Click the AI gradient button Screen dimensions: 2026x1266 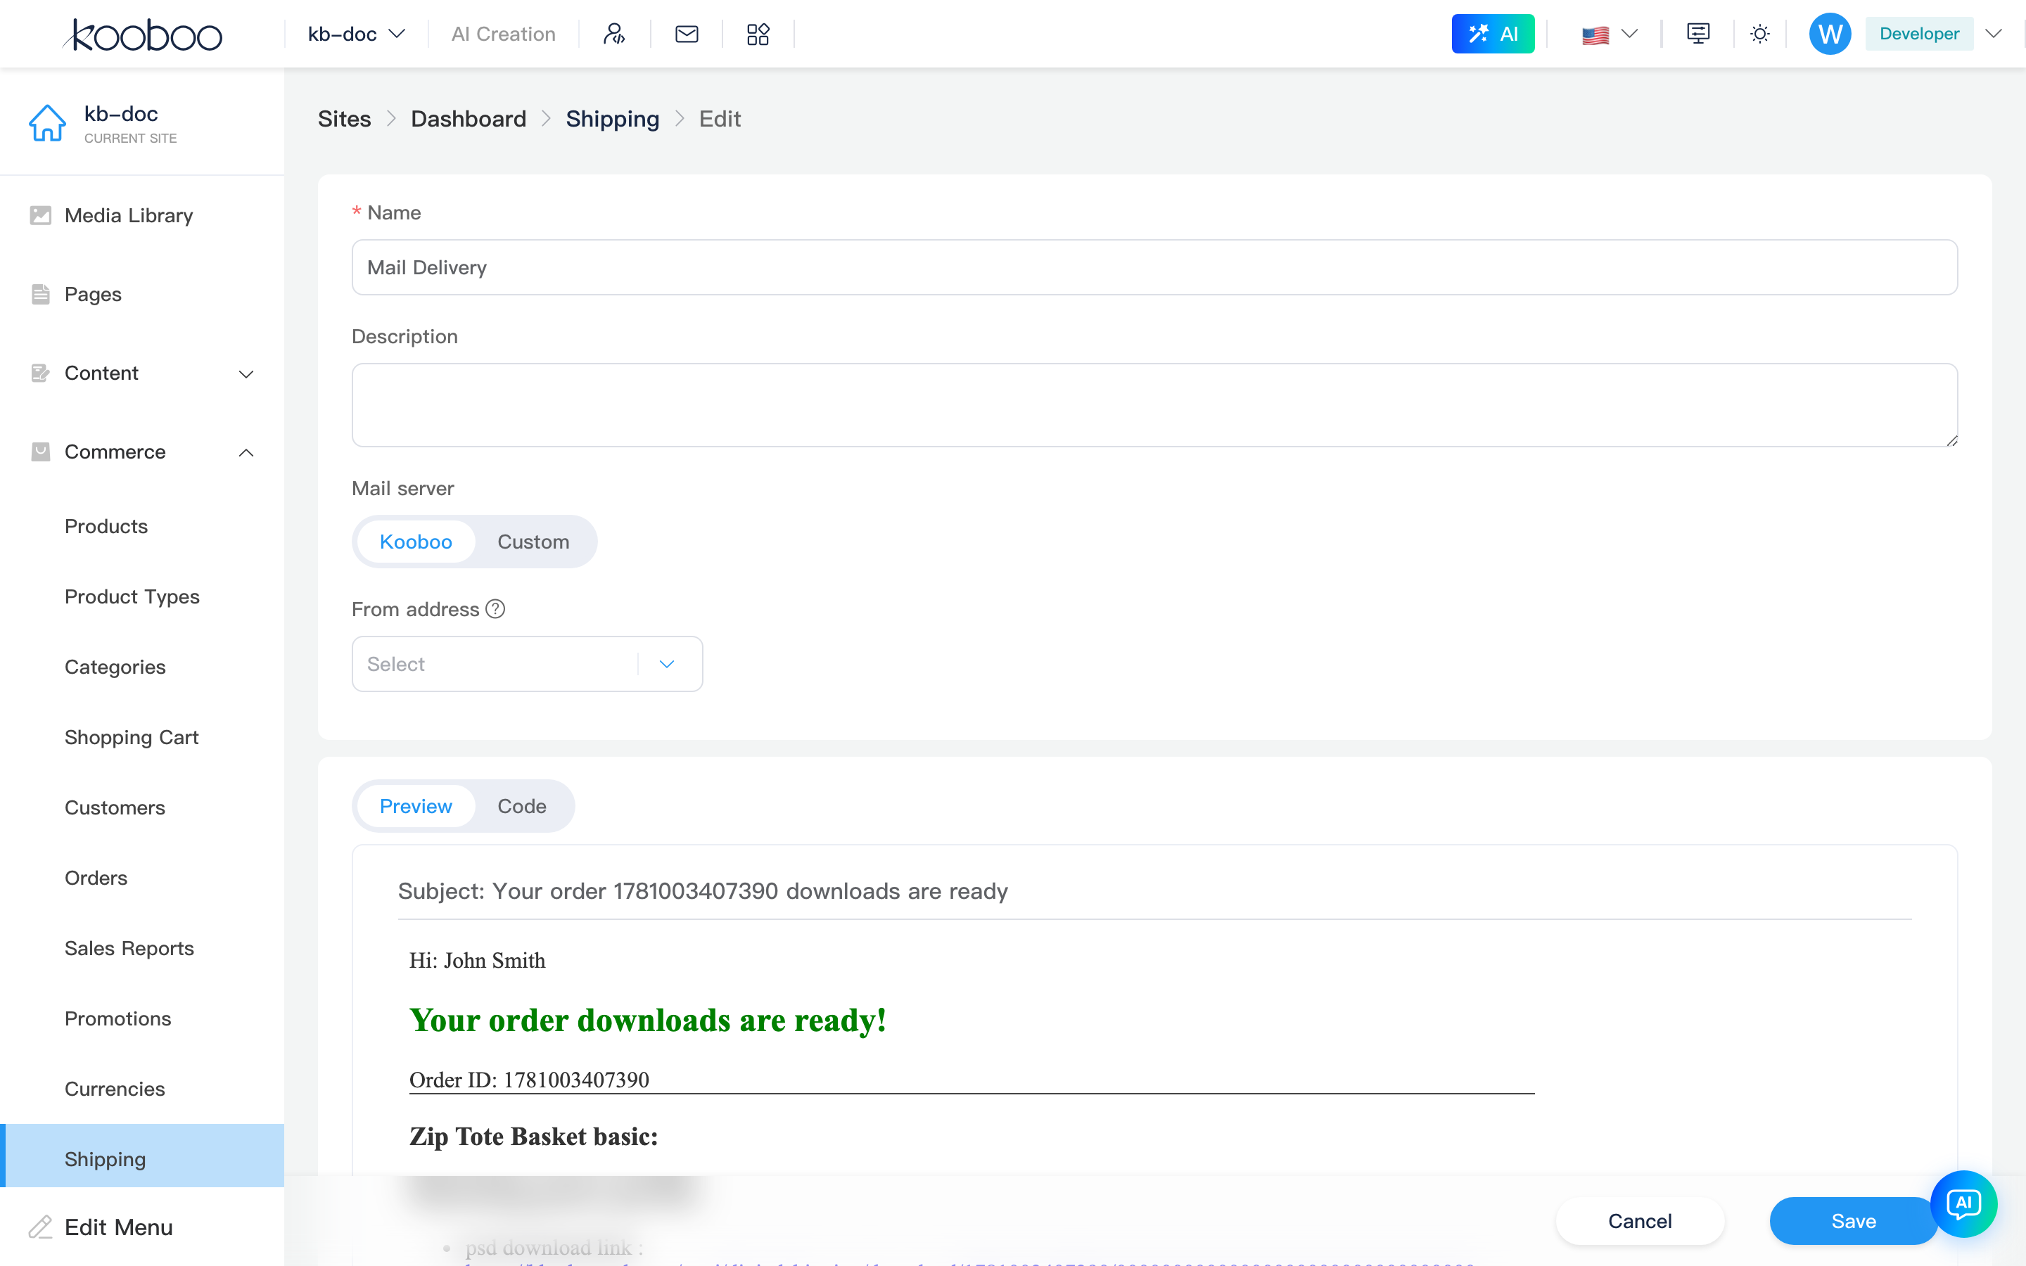pyautogui.click(x=1493, y=34)
